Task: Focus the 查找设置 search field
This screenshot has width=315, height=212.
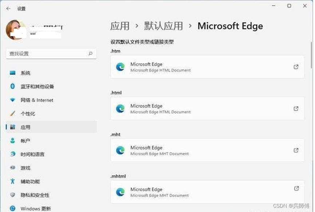Action: coord(51,54)
